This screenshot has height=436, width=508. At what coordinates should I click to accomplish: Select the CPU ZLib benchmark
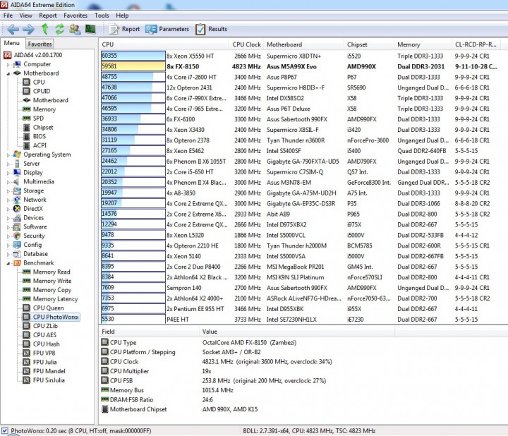(45, 326)
